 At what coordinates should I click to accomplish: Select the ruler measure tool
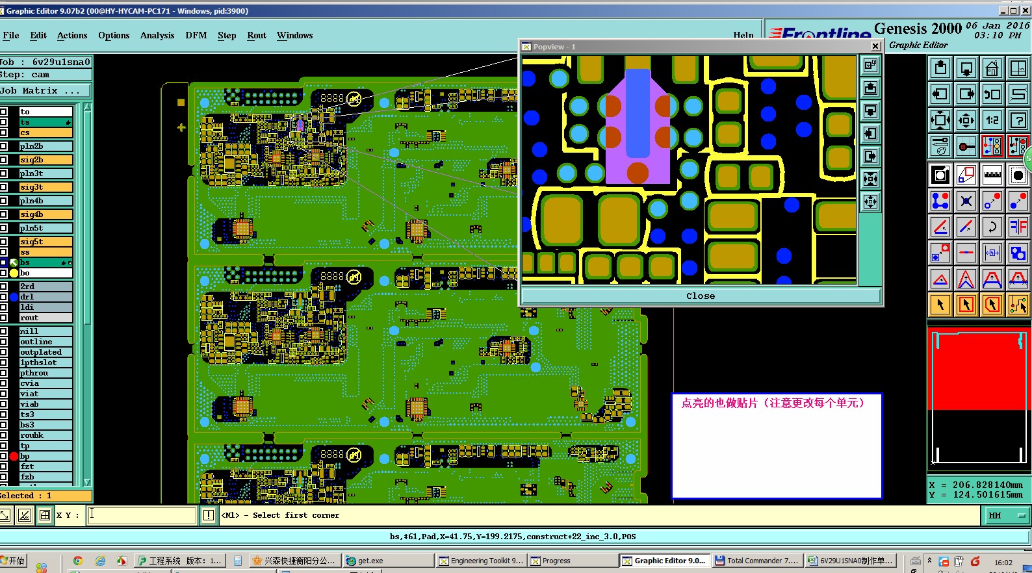[x=992, y=175]
